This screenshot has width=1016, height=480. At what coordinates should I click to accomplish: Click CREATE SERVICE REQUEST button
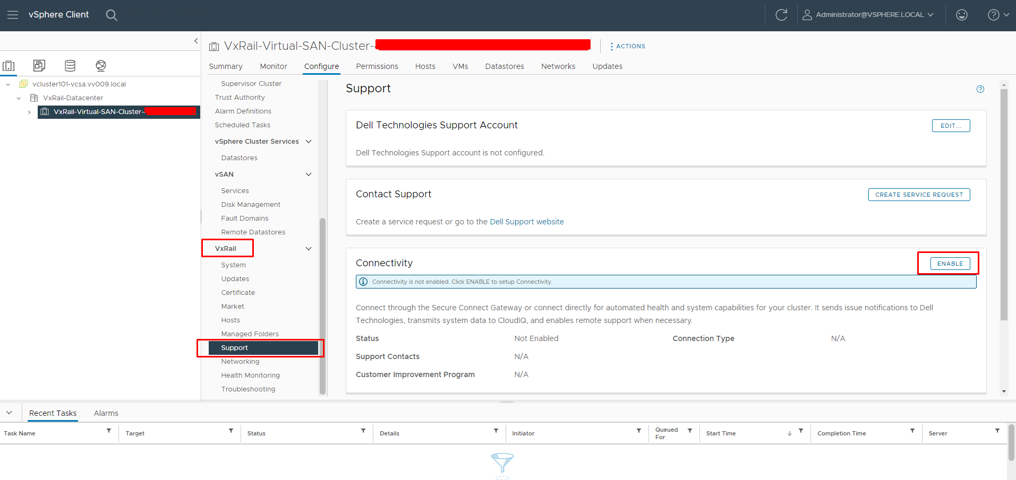pyautogui.click(x=919, y=195)
